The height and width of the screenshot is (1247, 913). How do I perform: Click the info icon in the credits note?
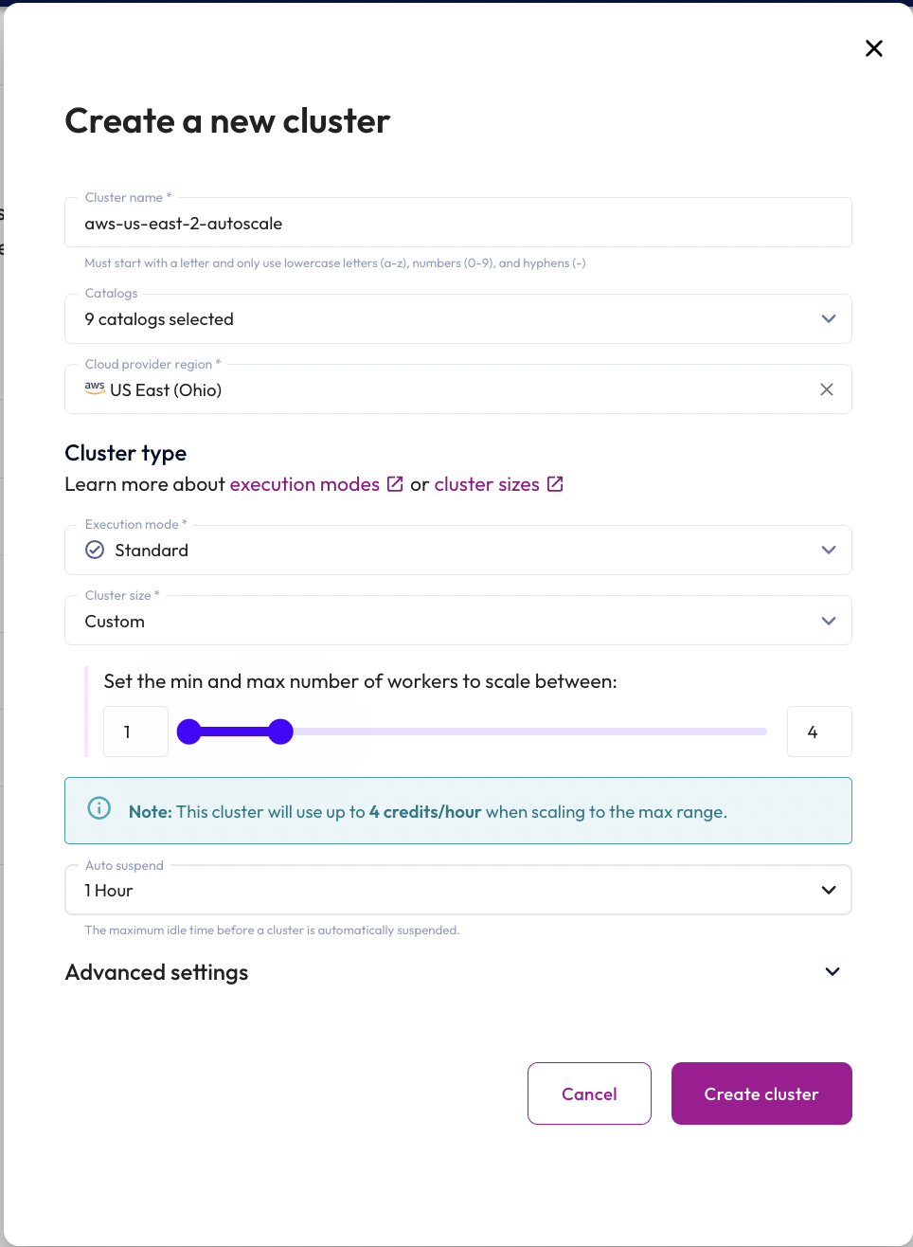pos(99,808)
